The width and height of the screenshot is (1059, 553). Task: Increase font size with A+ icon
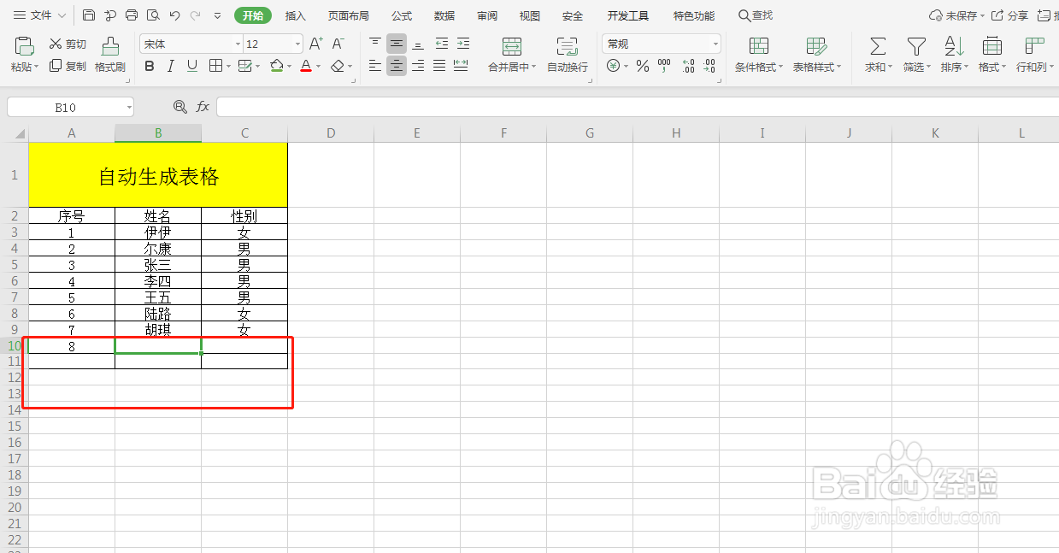315,44
